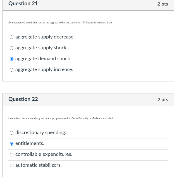Select the 'aggregate supply decrease' radio button

11,37
